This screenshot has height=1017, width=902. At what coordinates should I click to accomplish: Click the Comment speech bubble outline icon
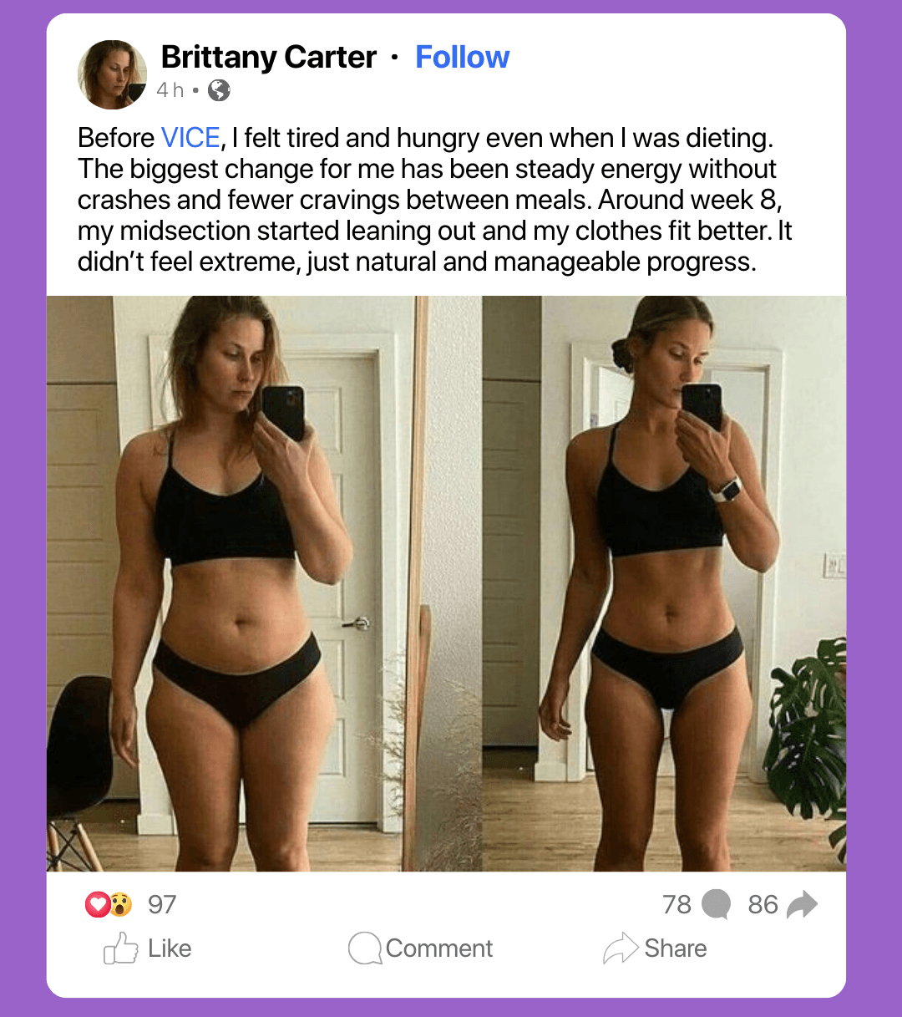click(365, 948)
